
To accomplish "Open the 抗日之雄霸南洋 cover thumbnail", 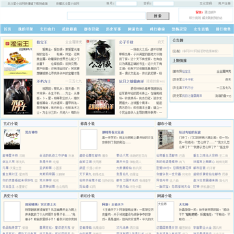I will (101, 97).
